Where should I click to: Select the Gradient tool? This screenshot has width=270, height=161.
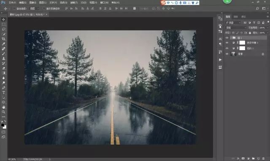click(x=3, y=73)
